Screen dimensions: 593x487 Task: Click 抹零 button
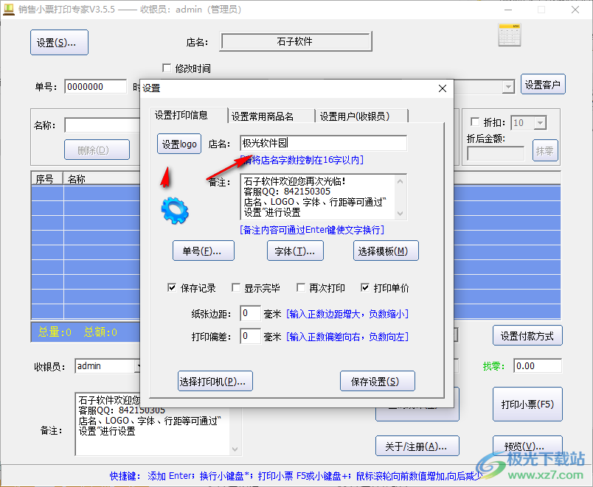(545, 151)
